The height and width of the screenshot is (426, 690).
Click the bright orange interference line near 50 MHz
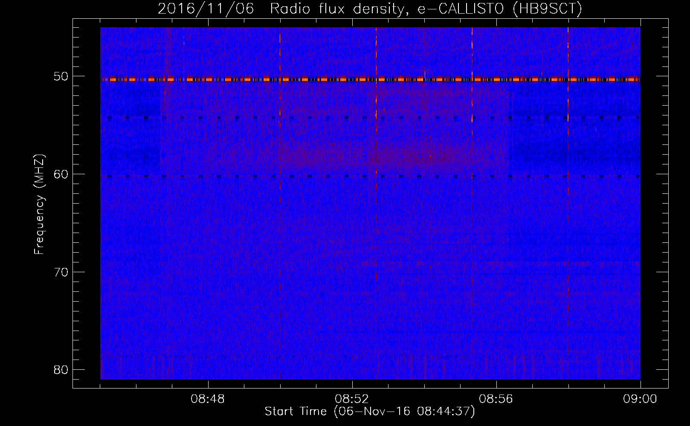coord(370,79)
